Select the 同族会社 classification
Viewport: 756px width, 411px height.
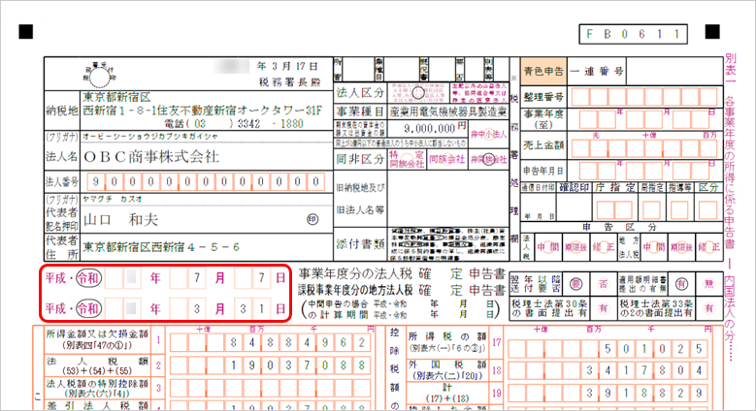click(447, 159)
